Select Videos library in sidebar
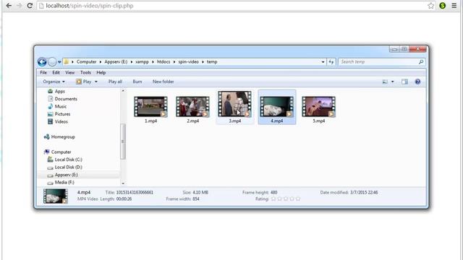The height and width of the screenshot is (260, 463). [58, 121]
